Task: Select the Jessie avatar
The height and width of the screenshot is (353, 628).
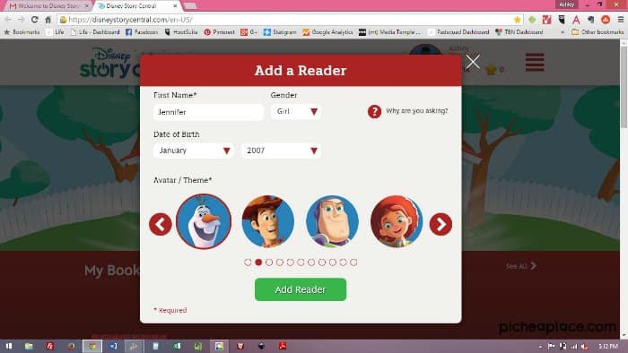Action: pos(397,221)
